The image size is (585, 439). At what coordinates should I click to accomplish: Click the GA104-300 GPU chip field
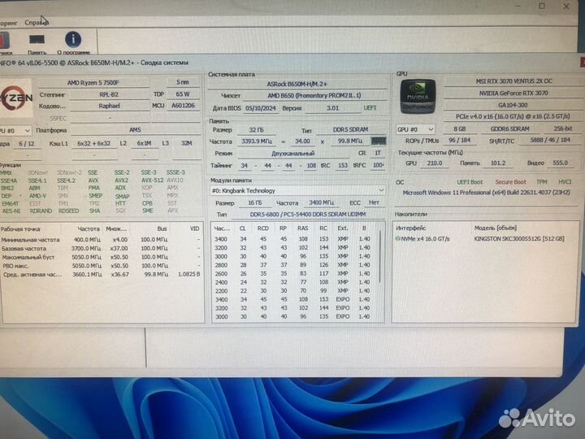(x=513, y=105)
